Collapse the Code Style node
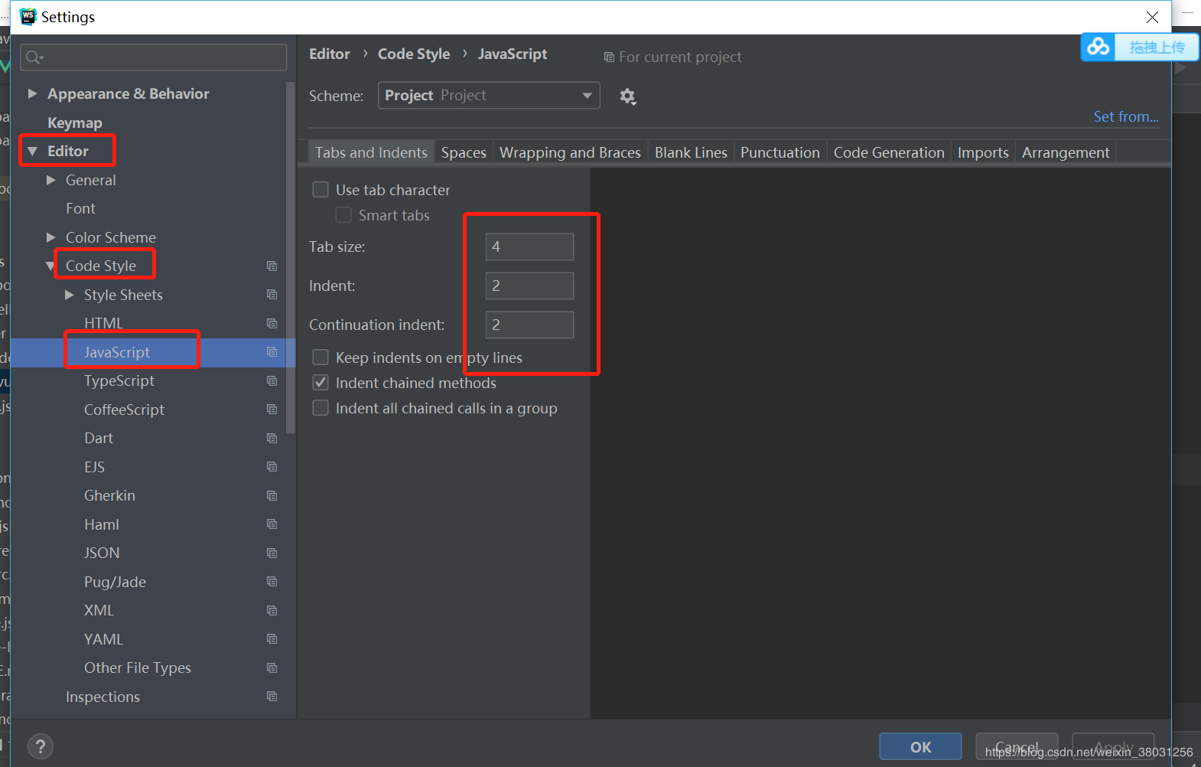1201x767 pixels. pyautogui.click(x=51, y=266)
